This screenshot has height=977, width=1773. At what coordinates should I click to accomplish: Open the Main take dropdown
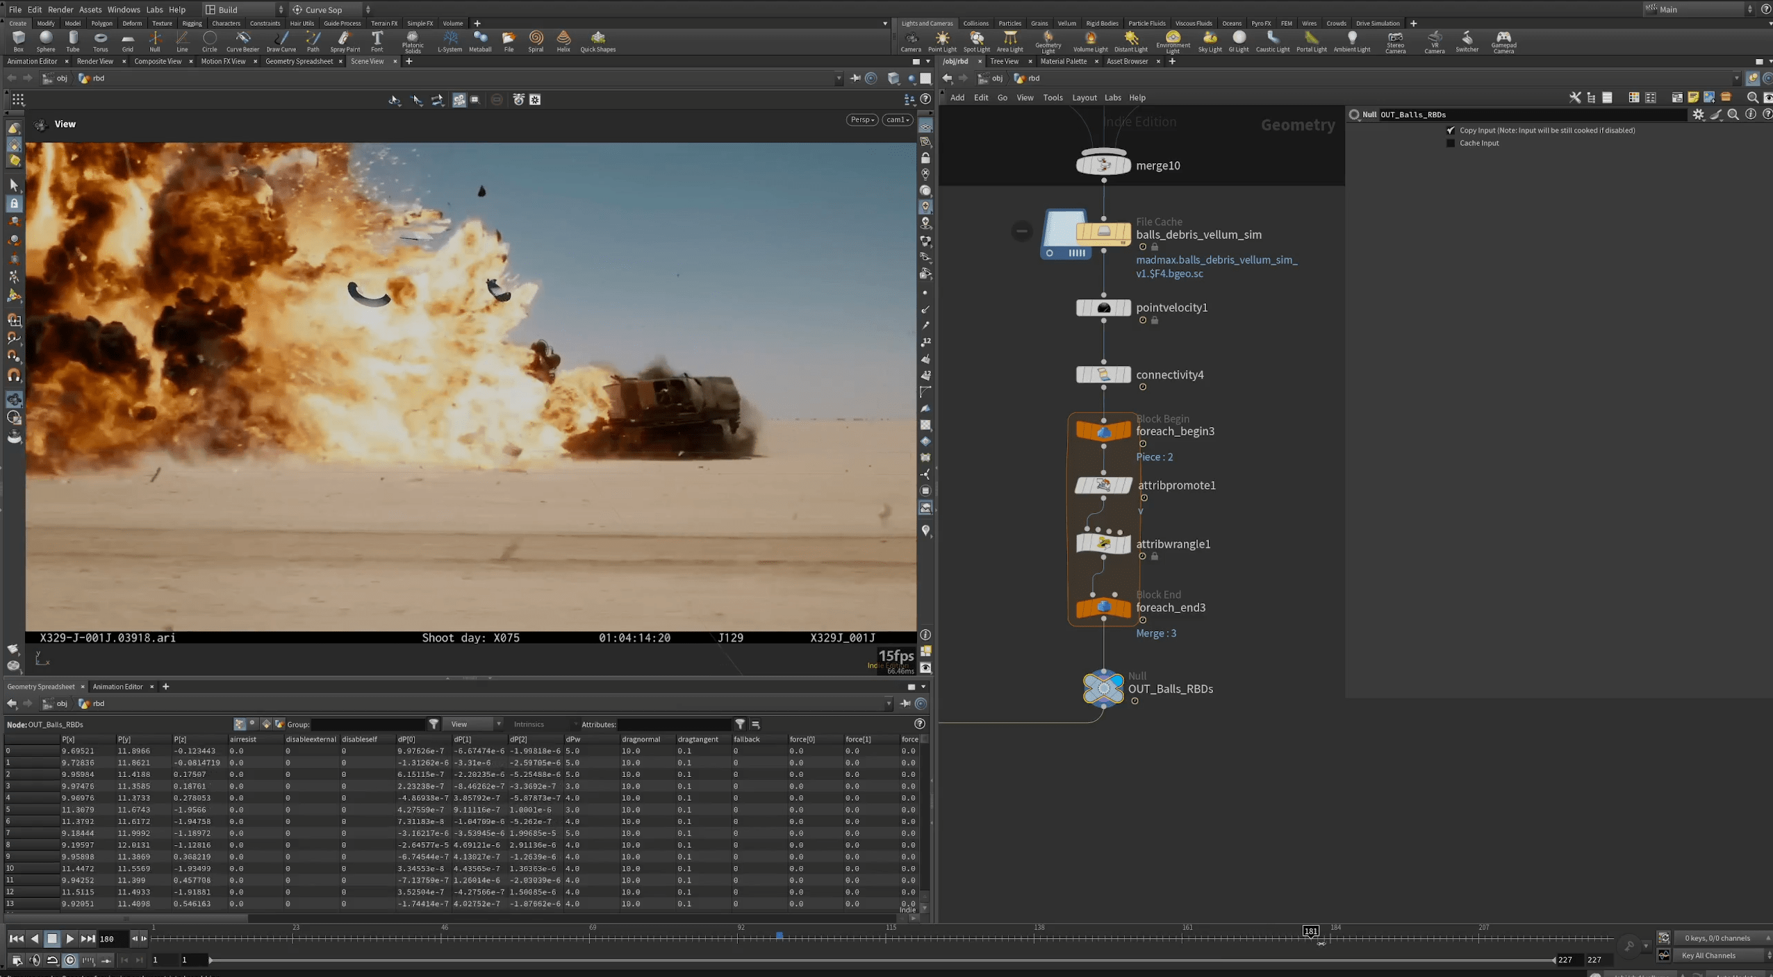point(1699,10)
